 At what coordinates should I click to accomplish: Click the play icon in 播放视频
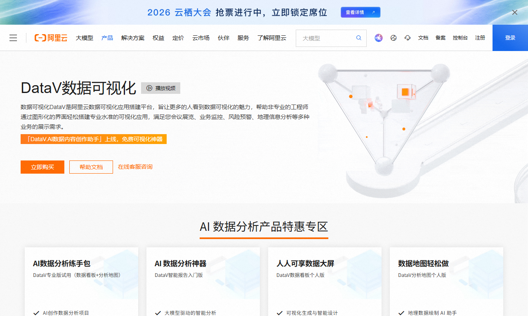coord(149,88)
